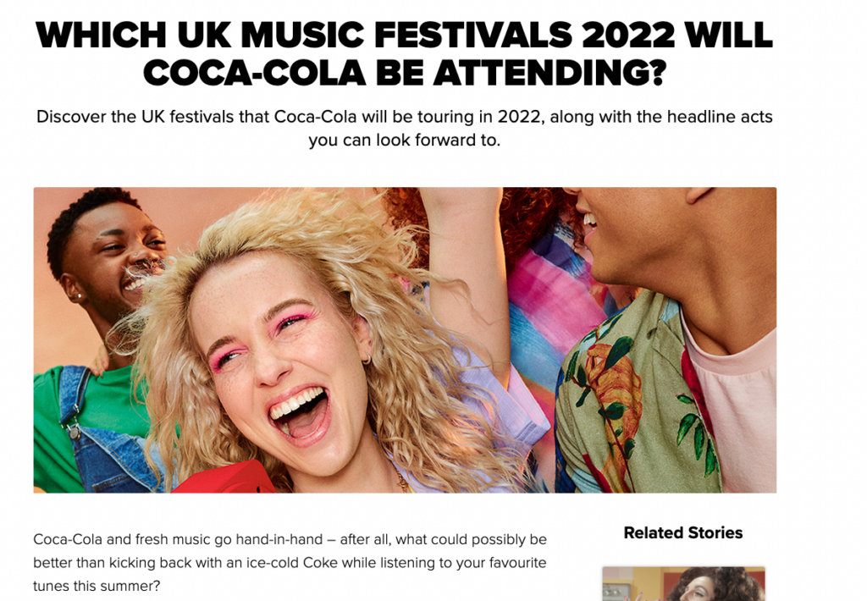
Task: Click the first paragraph starting Coca-Cola and fresh
Action: pyautogui.click(x=290, y=562)
